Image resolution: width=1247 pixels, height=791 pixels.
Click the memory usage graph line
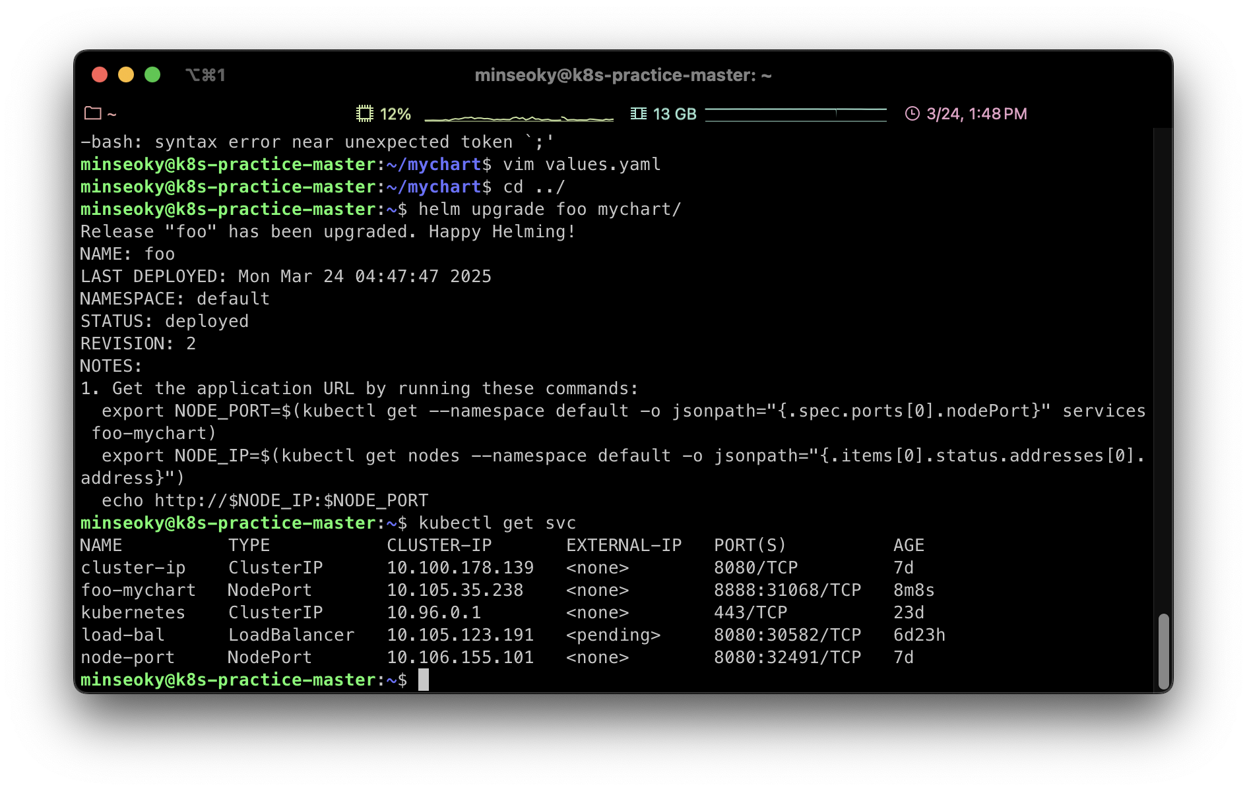tap(795, 114)
